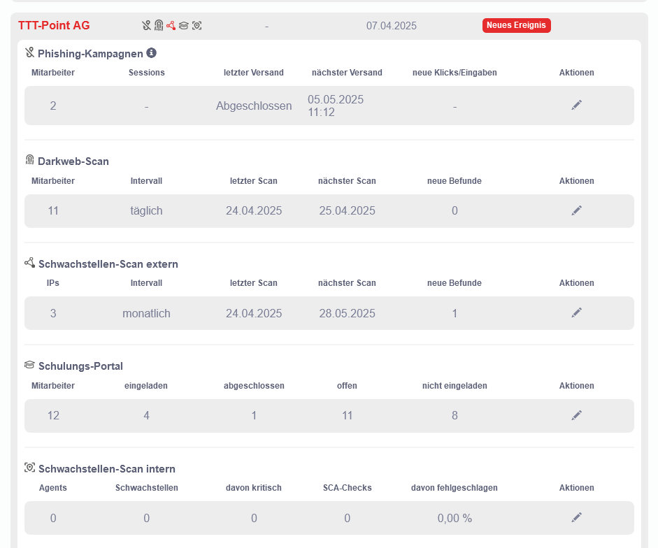Click the red share-nodes icon in header

171,26
